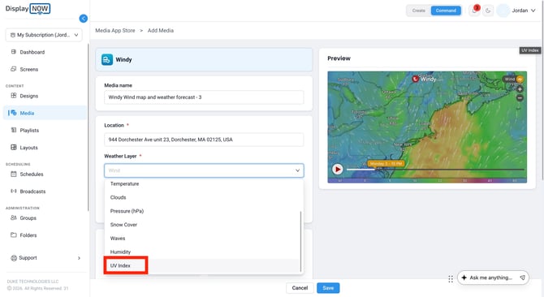Open the Dashboard page

32,52
